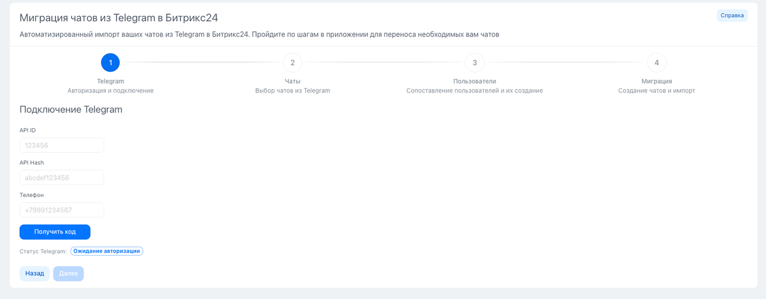Click the 'Телефон' field label
The image size is (766, 299).
tap(31, 194)
